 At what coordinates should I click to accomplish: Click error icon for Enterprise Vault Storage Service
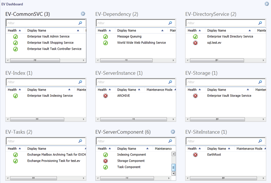(x=195, y=96)
